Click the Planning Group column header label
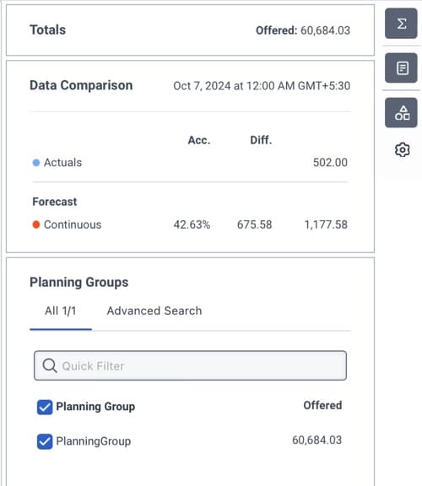422x486 pixels. [x=95, y=407]
